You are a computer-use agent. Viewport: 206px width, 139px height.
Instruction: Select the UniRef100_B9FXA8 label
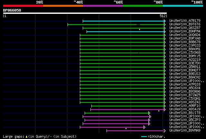[x=185, y=39]
